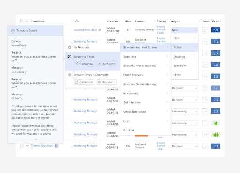This screenshot has height=173, width=240.
Task: Select the Phone Interview stage
Action: click(x=145, y=75)
